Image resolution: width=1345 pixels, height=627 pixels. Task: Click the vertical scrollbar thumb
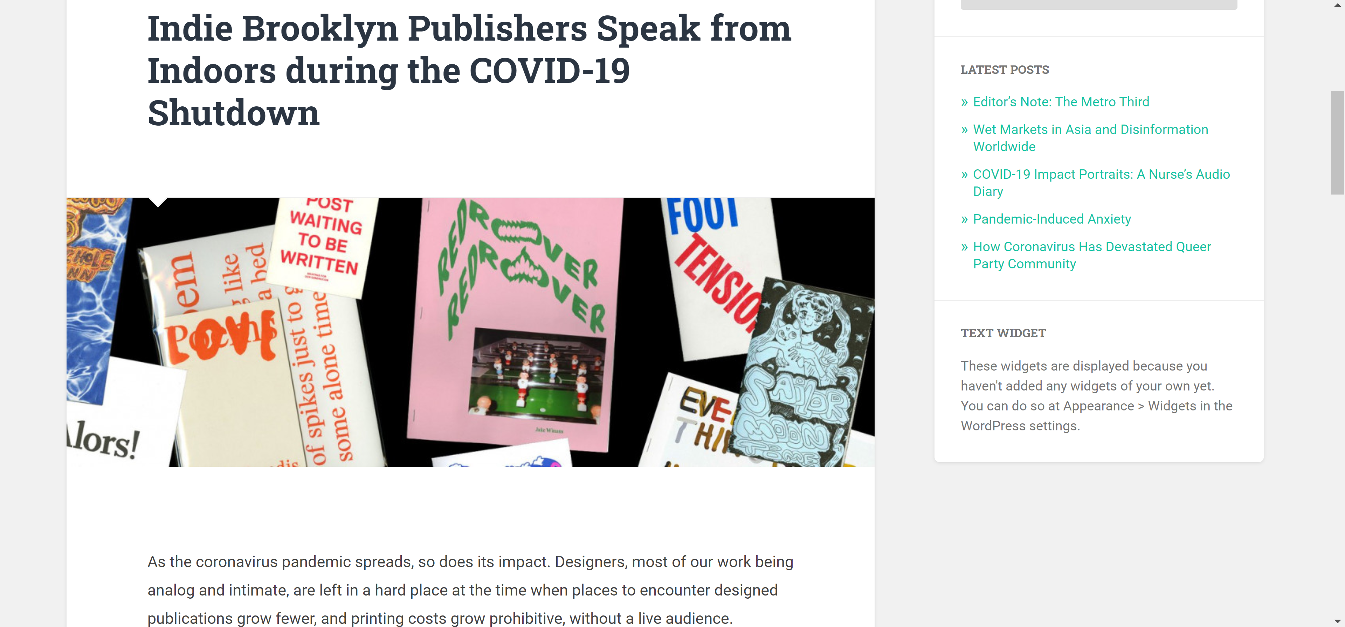[x=1338, y=142]
